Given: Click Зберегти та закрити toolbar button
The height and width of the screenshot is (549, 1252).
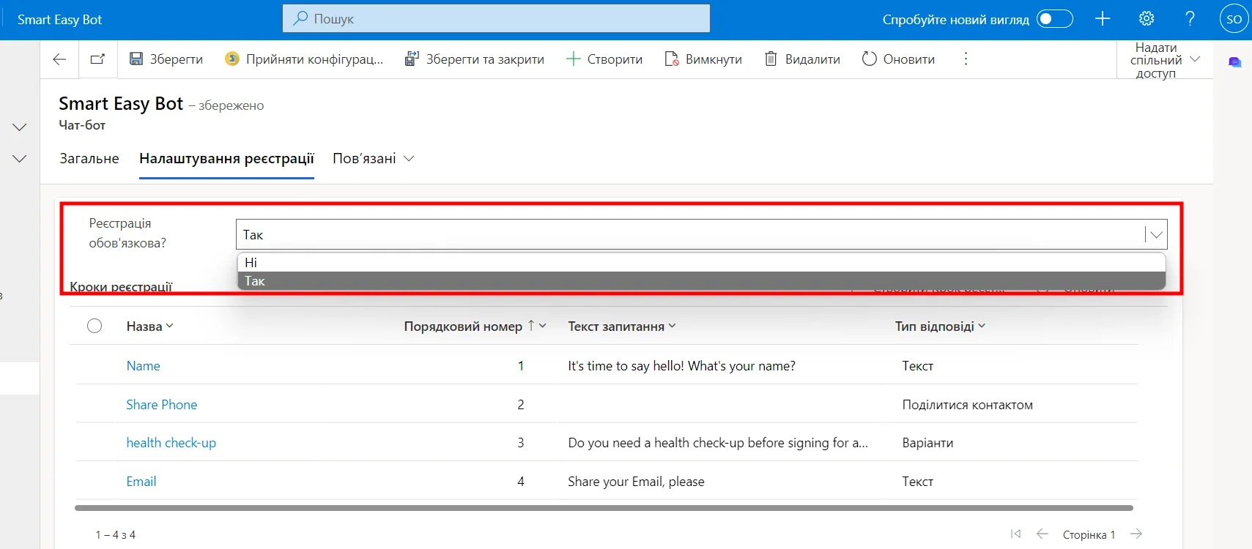Looking at the screenshot, I should 475,59.
